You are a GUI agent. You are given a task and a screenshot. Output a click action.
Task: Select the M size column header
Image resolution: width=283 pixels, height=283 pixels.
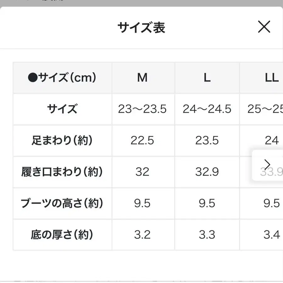(x=143, y=78)
